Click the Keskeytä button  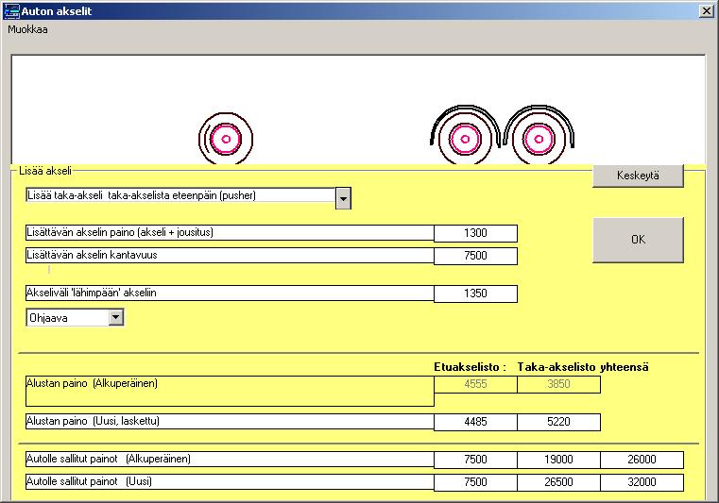pyautogui.click(x=638, y=176)
